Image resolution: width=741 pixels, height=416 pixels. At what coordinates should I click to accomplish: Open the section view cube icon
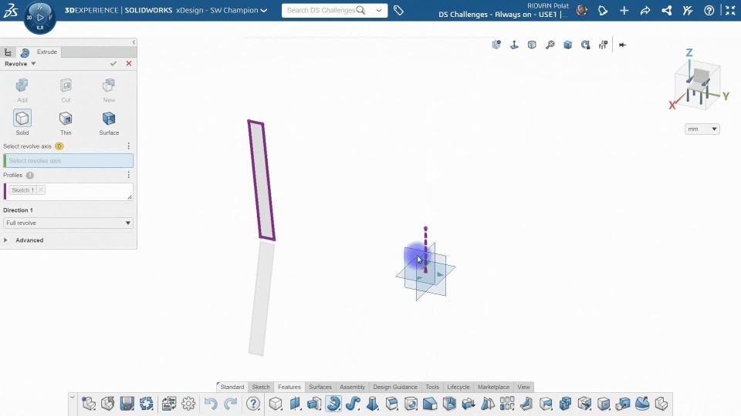(532, 45)
